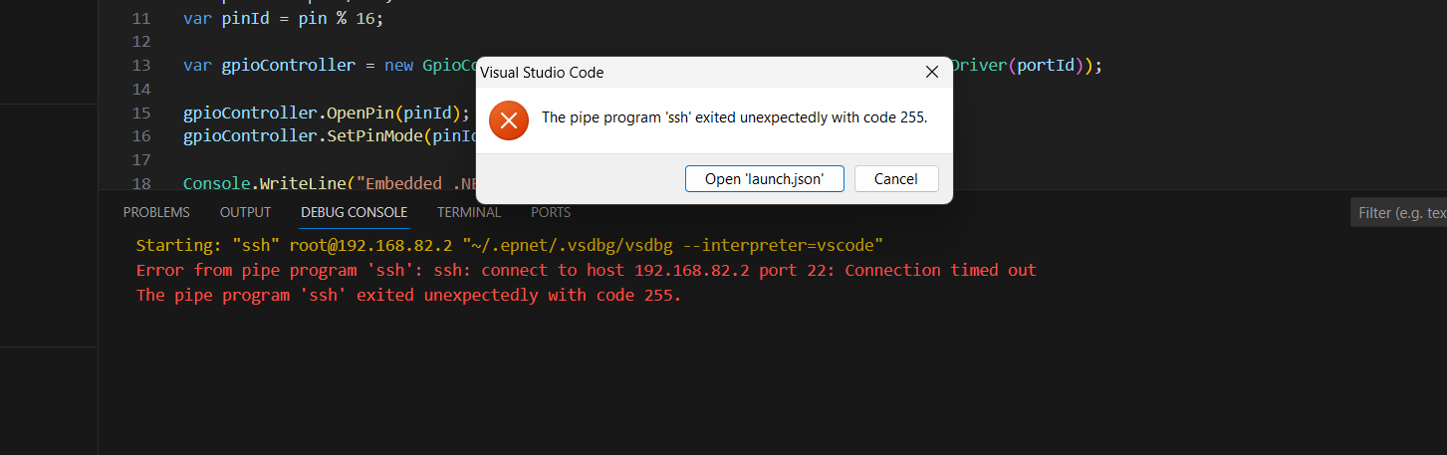1447x455 pixels.
Task: Switch to the TERMINAL tab
Action: [x=469, y=212]
